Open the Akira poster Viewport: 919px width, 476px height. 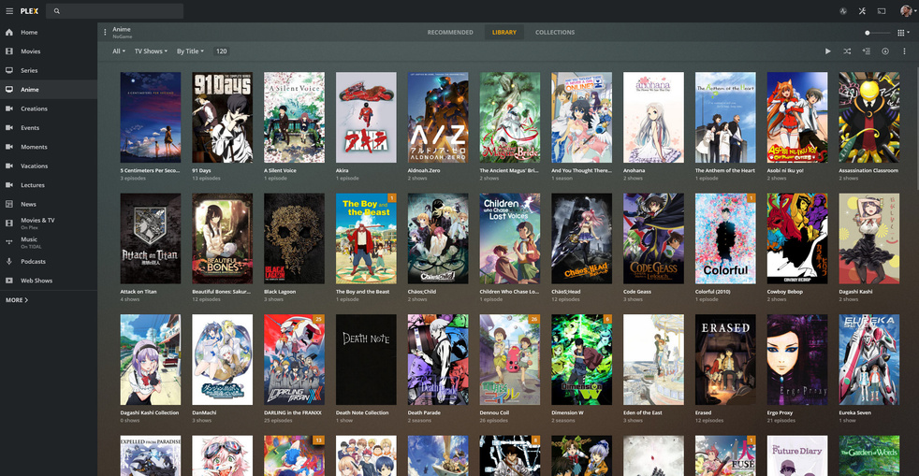pyautogui.click(x=366, y=118)
